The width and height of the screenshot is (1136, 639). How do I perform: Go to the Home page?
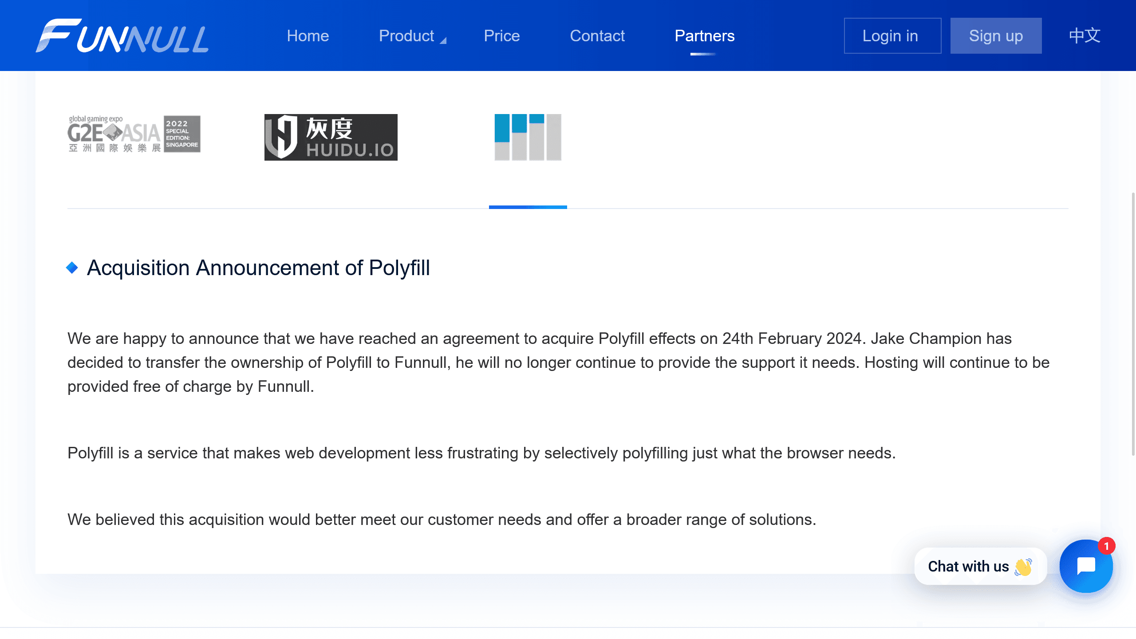tap(308, 35)
